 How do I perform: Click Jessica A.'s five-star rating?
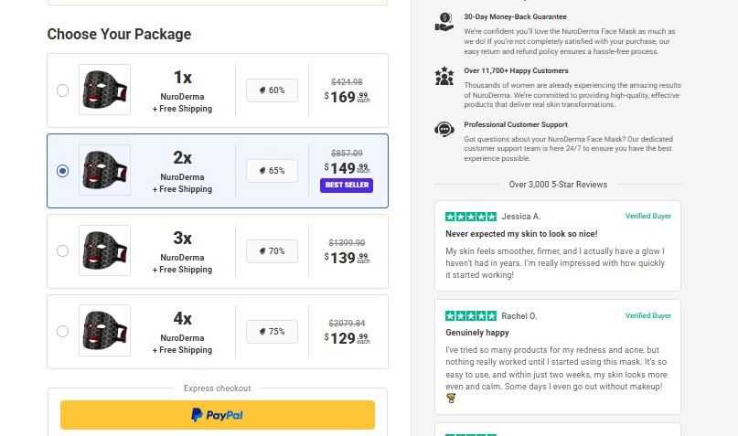tap(471, 217)
